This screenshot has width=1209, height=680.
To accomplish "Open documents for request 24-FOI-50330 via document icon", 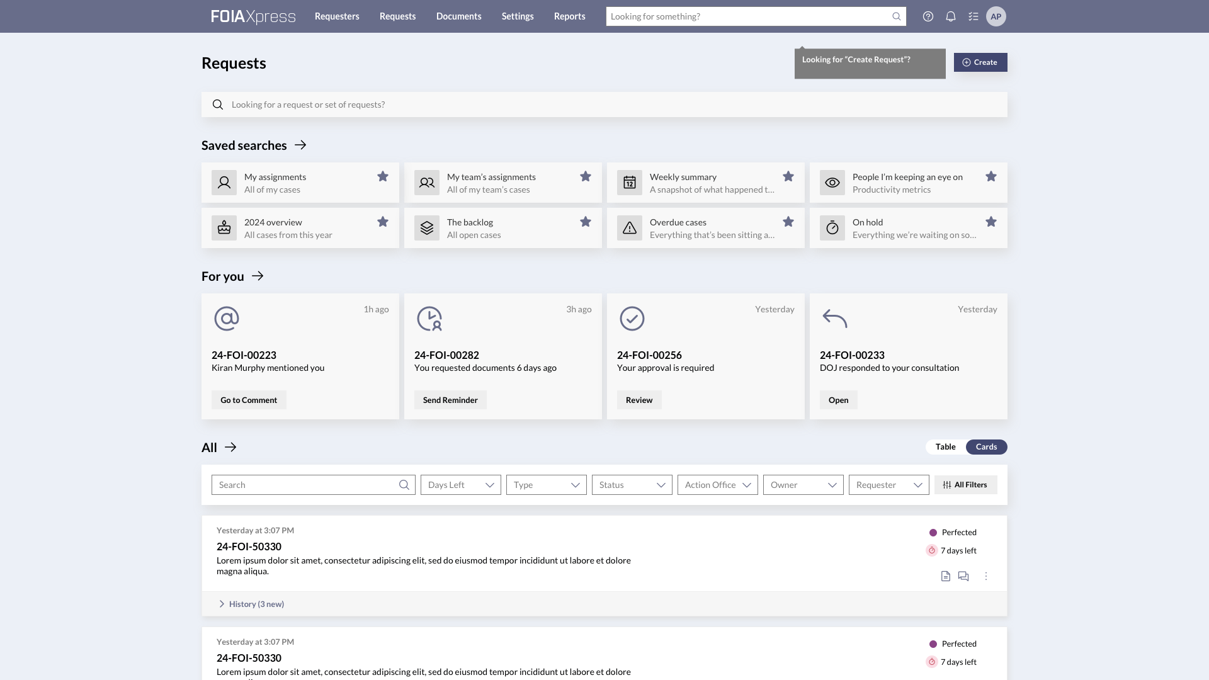I will coord(945,575).
